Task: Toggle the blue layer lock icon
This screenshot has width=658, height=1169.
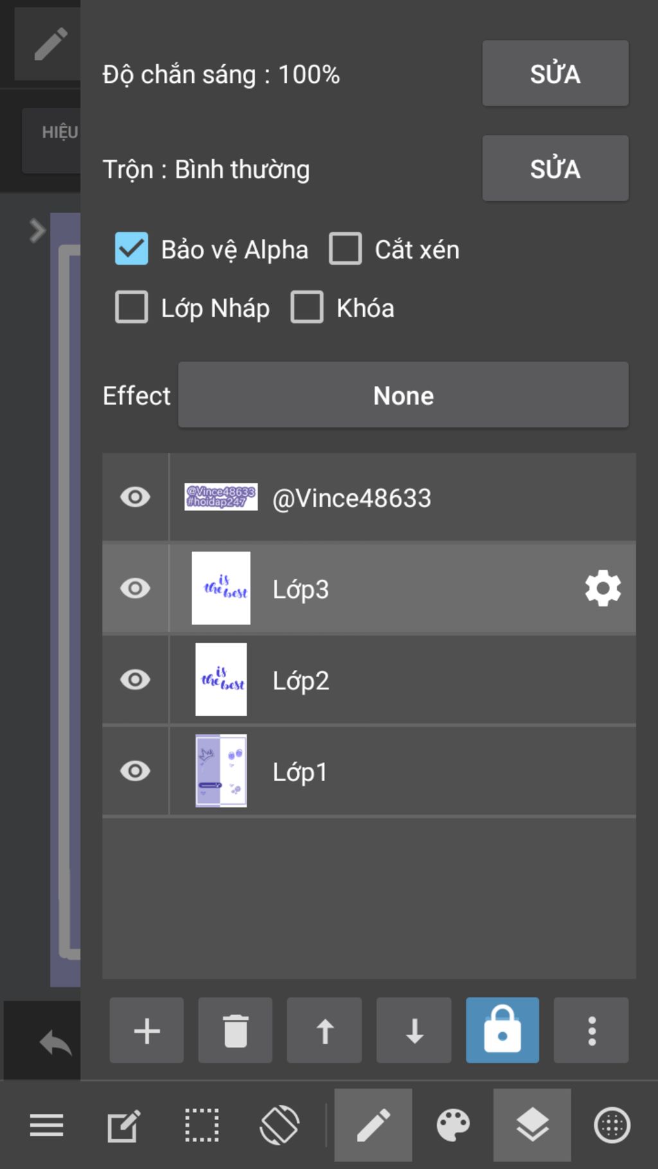Action: point(502,1030)
